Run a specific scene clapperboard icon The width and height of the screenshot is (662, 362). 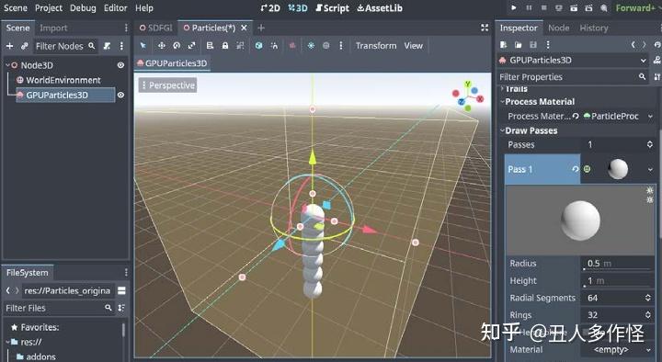point(589,7)
